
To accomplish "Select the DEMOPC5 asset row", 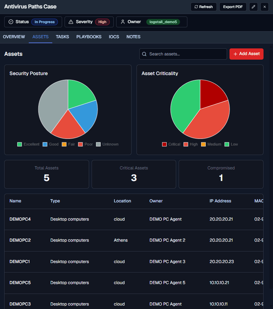I will tap(134, 283).
